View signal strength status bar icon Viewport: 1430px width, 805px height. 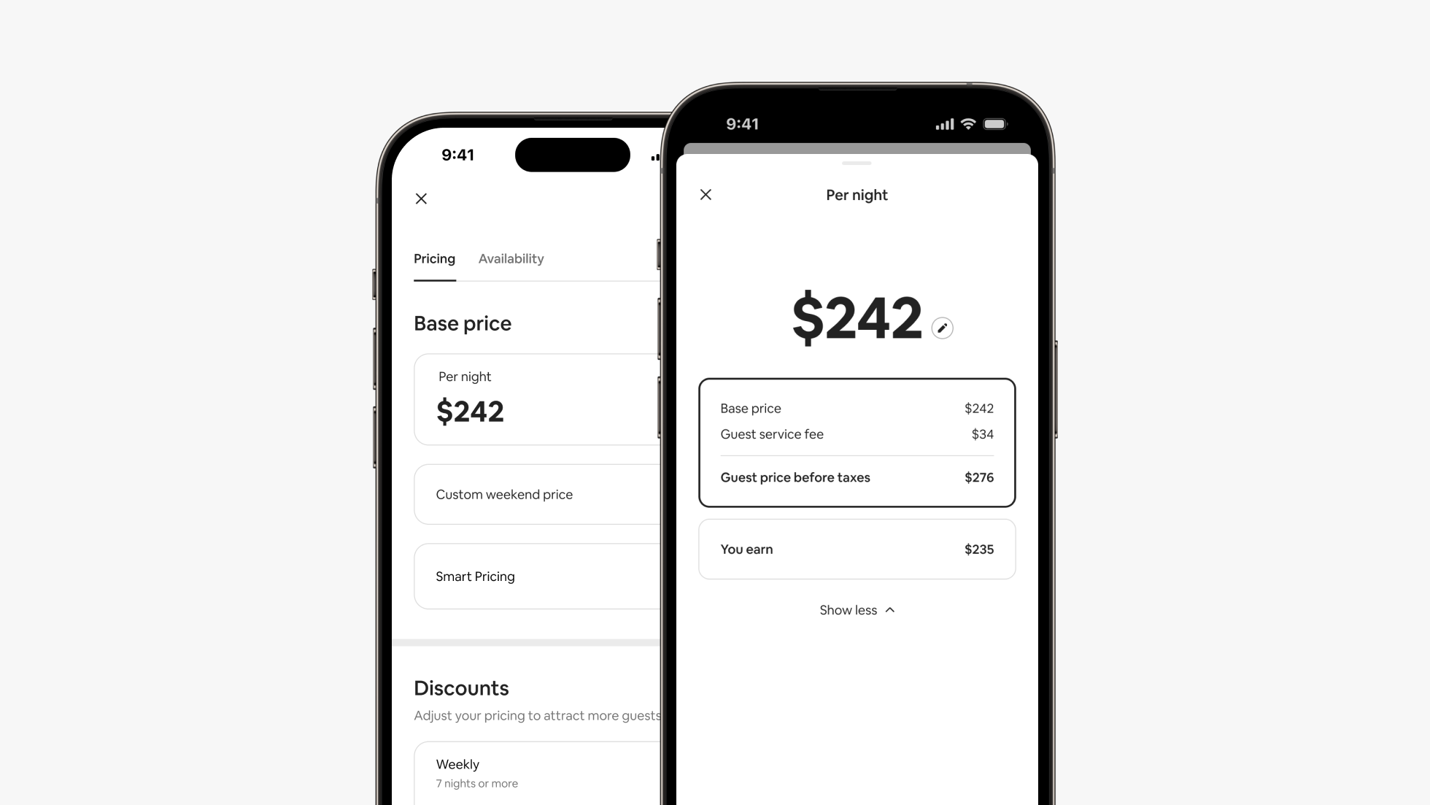click(x=944, y=123)
